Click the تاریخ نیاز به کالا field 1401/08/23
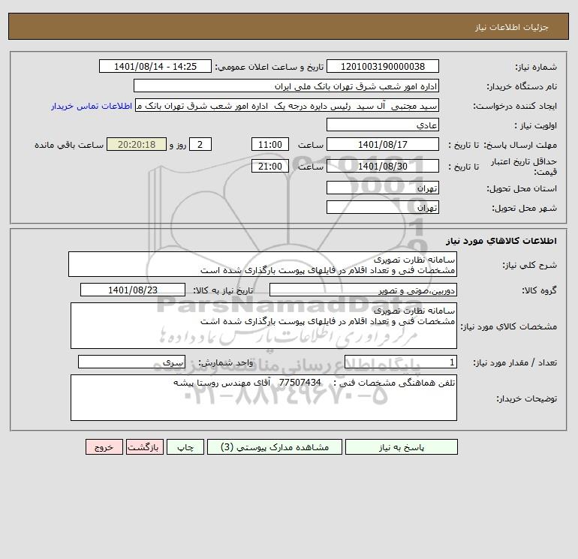This screenshot has height=559, width=578. pyautogui.click(x=133, y=290)
